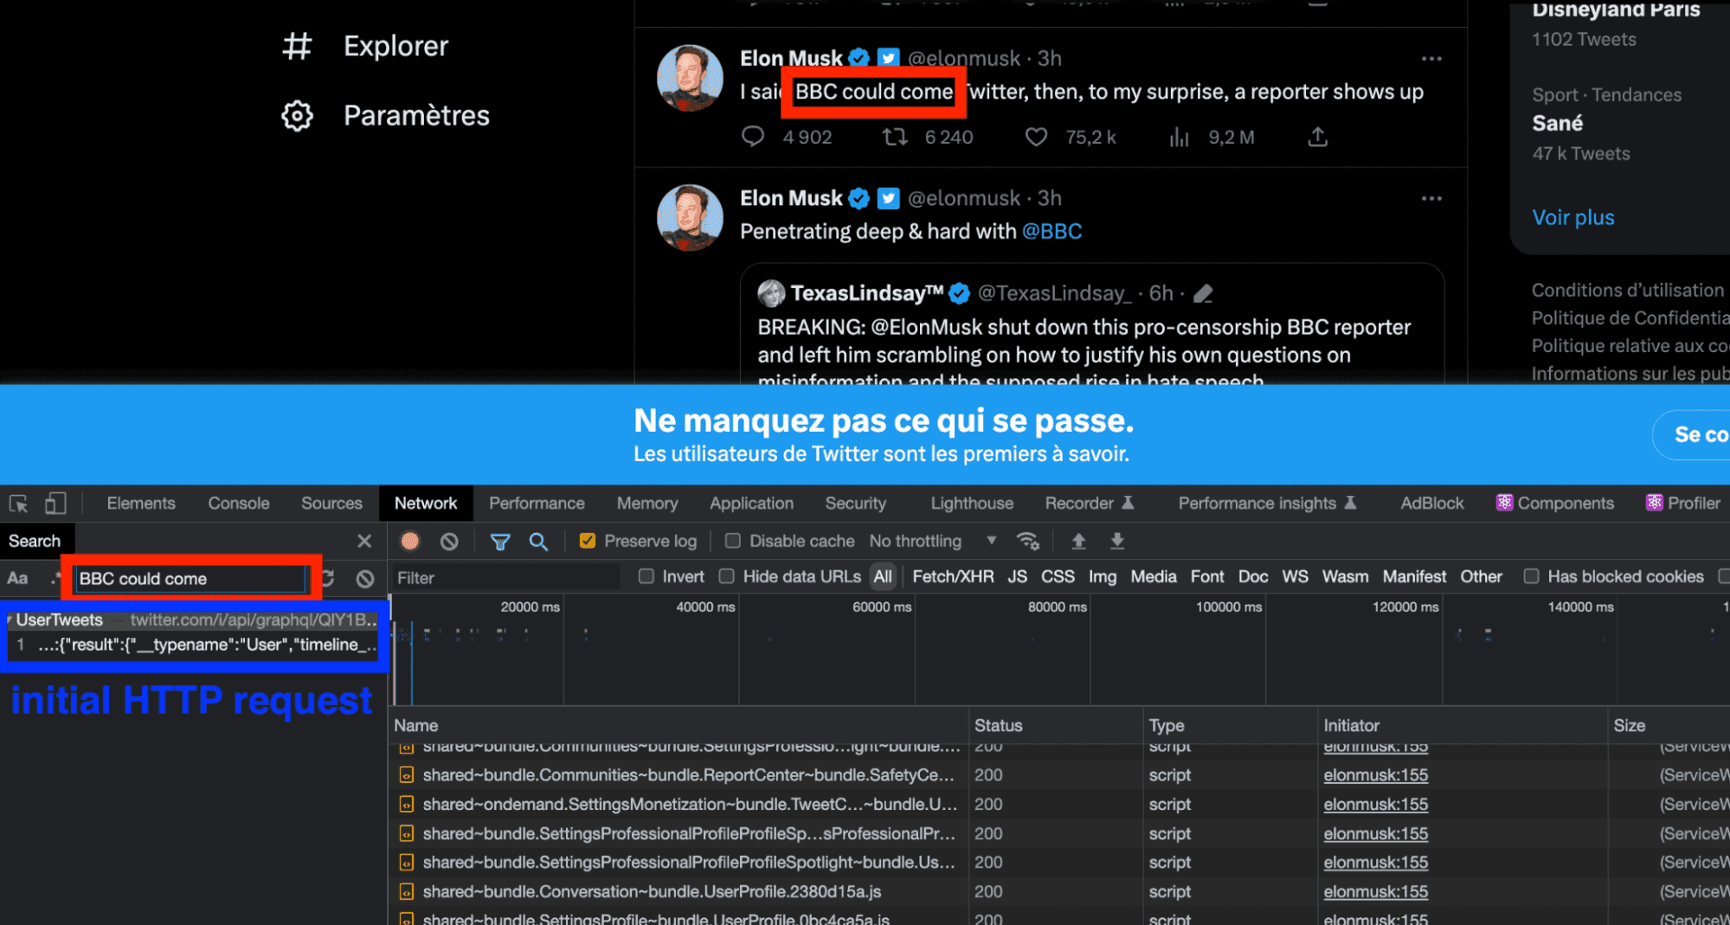Screen dimensions: 1730x925
Task: Open the more options menu on Elon Musk's tweet
Action: pyautogui.click(x=1431, y=58)
